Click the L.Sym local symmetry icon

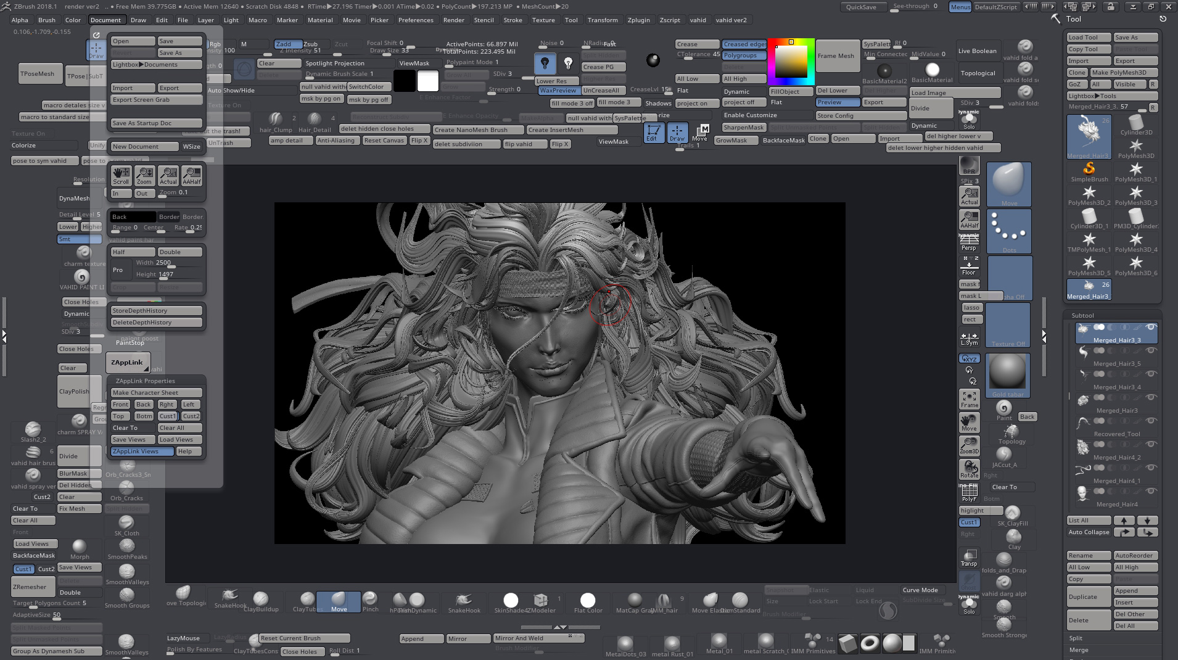[x=969, y=339]
